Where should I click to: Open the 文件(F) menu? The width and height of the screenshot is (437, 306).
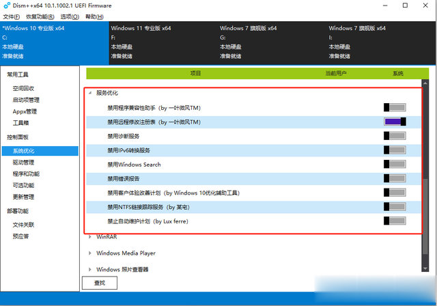click(12, 16)
